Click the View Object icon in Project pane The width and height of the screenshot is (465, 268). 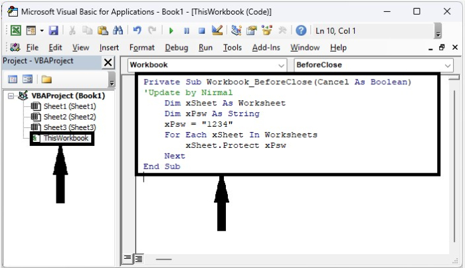(x=28, y=79)
